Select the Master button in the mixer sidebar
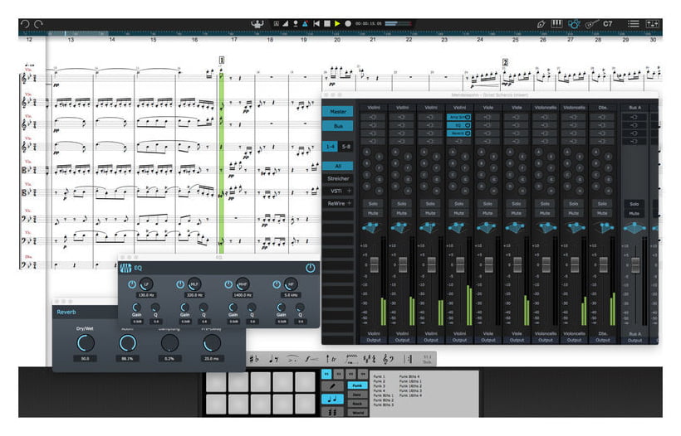681x436 pixels. [x=337, y=111]
